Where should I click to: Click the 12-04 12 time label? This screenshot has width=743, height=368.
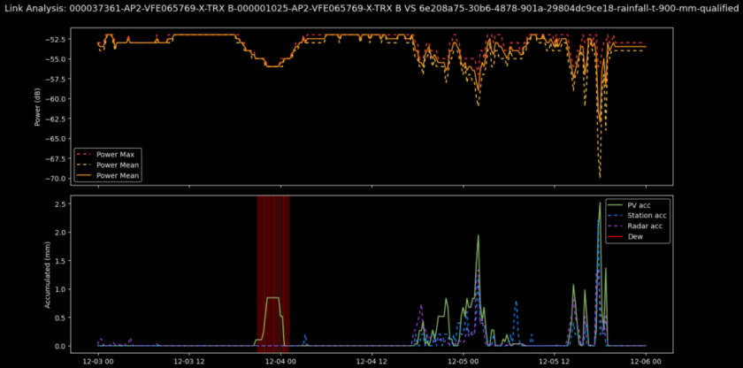[x=372, y=361]
